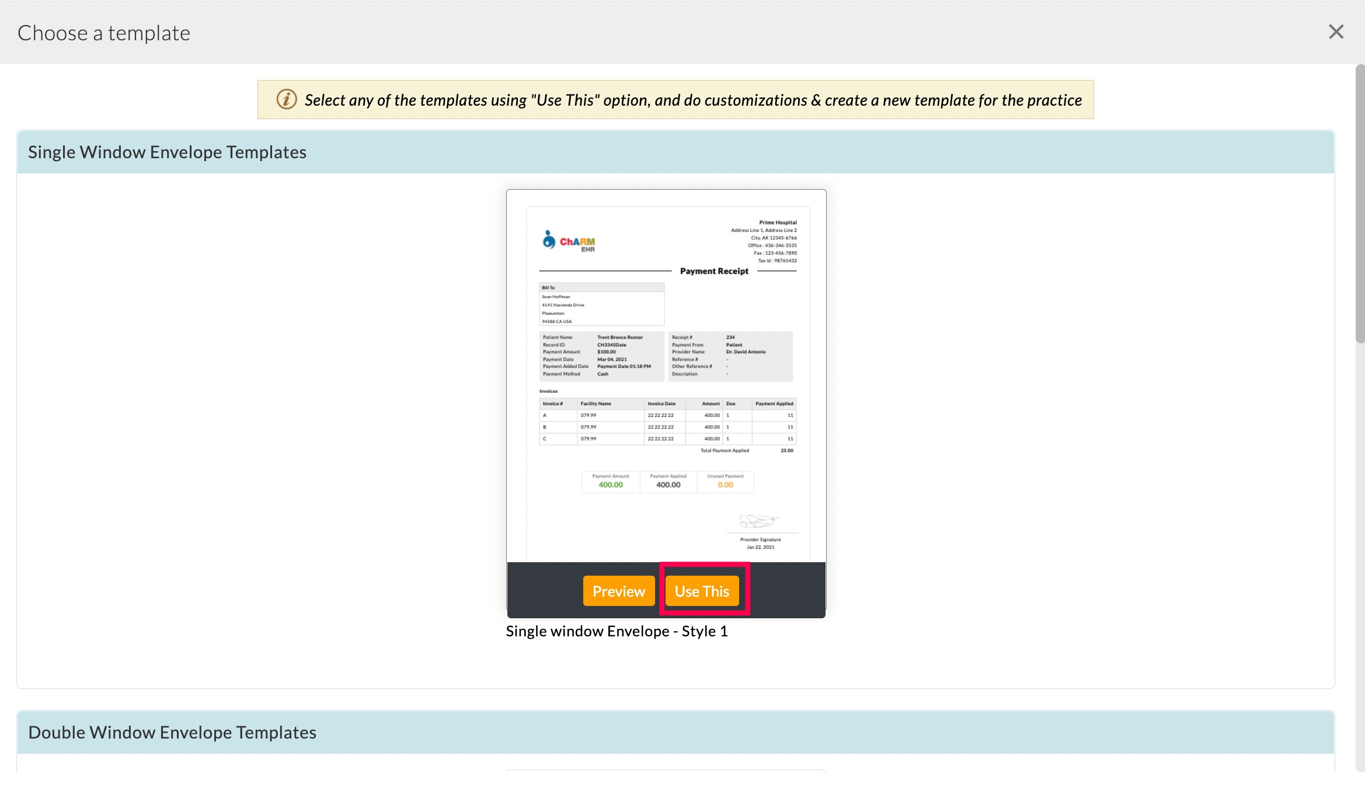
Task: Click the Bill To section of the receipt preview
Action: [x=602, y=304]
